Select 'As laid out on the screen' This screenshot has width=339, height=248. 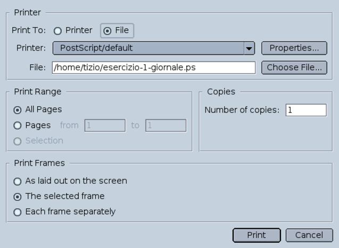(x=18, y=181)
